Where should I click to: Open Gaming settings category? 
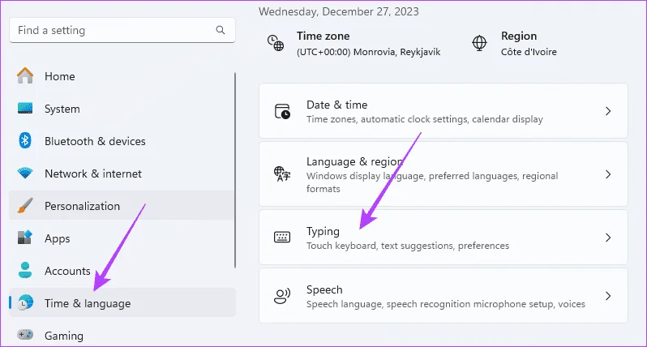point(122,335)
